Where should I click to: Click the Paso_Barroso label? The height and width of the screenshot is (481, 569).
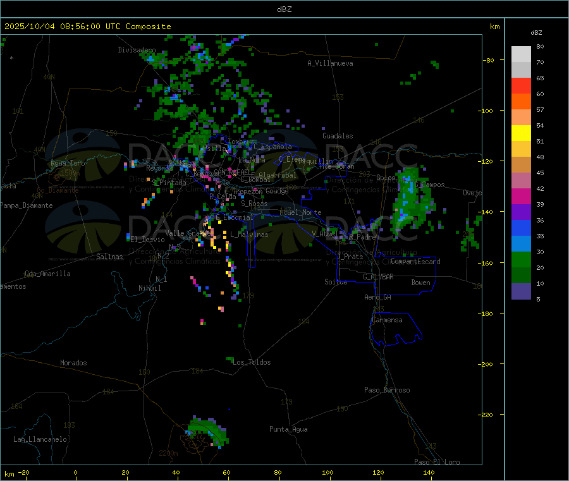(387, 390)
